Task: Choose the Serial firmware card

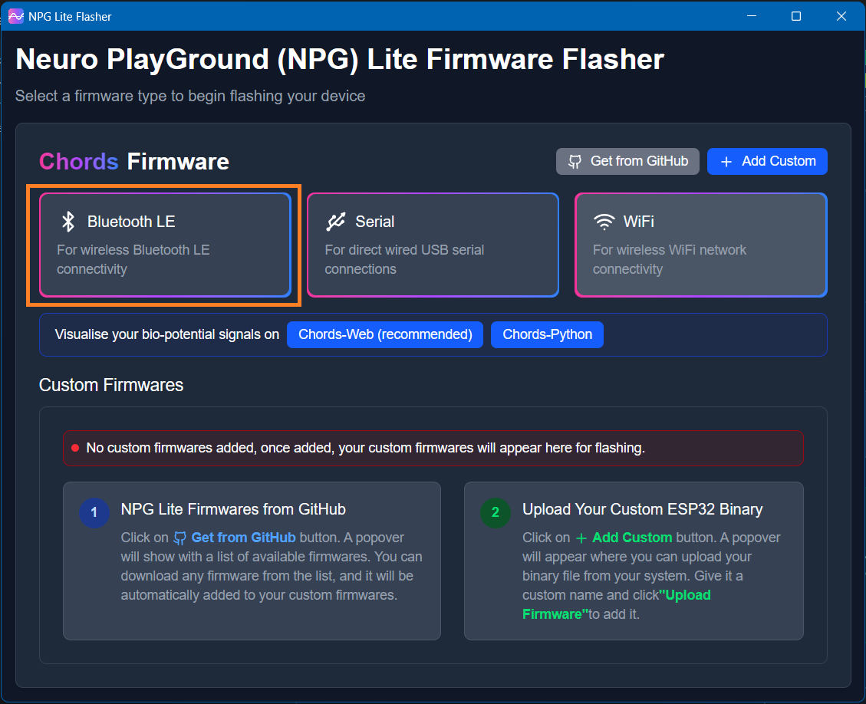Action: pyautogui.click(x=433, y=245)
